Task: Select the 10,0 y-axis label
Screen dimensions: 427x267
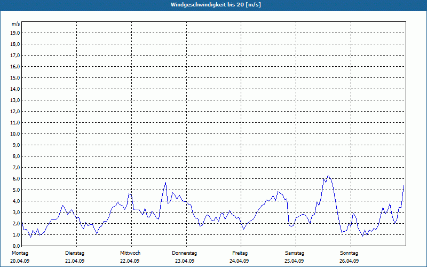Action: click(x=15, y=134)
